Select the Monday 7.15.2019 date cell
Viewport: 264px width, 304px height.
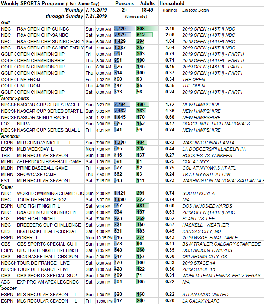pyautogui.click(x=86, y=10)
